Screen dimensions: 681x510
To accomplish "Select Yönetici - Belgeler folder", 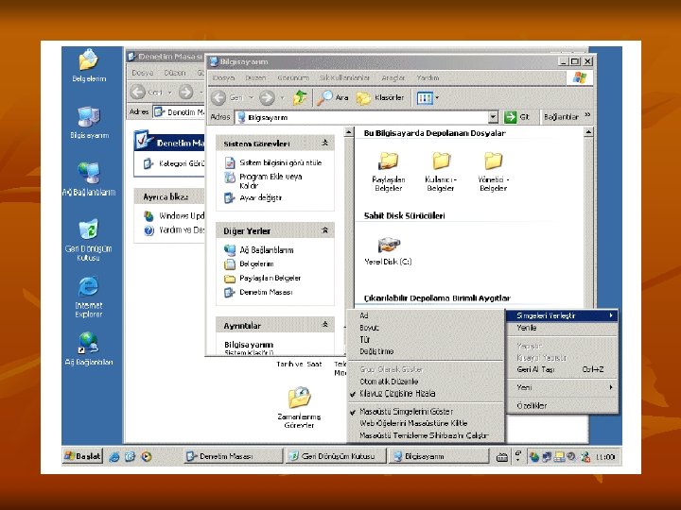I will [493, 172].
